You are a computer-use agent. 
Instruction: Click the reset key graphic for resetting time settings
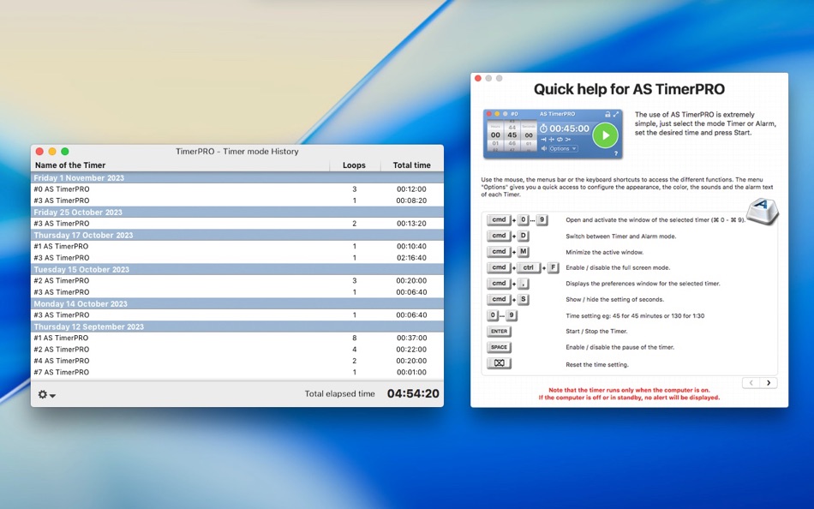(500, 362)
